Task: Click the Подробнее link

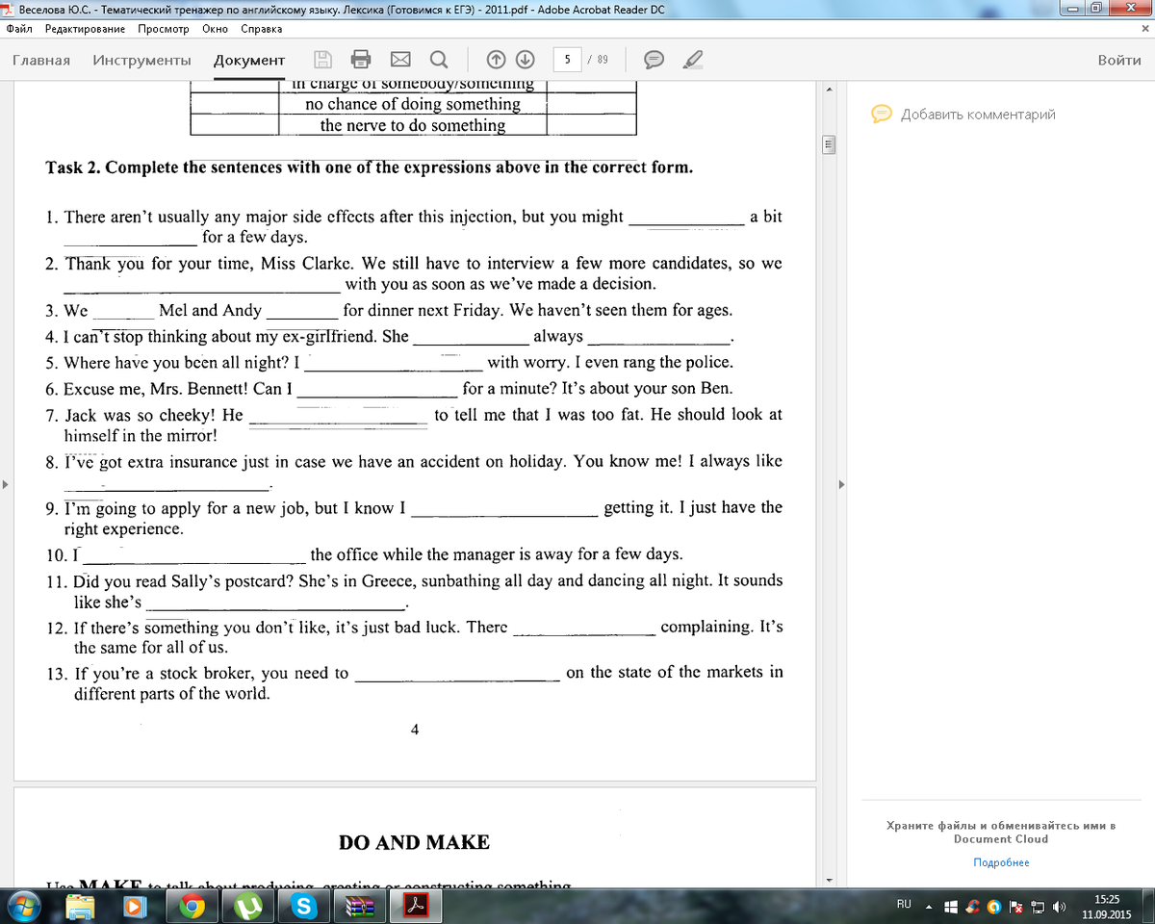Action: [x=1001, y=862]
